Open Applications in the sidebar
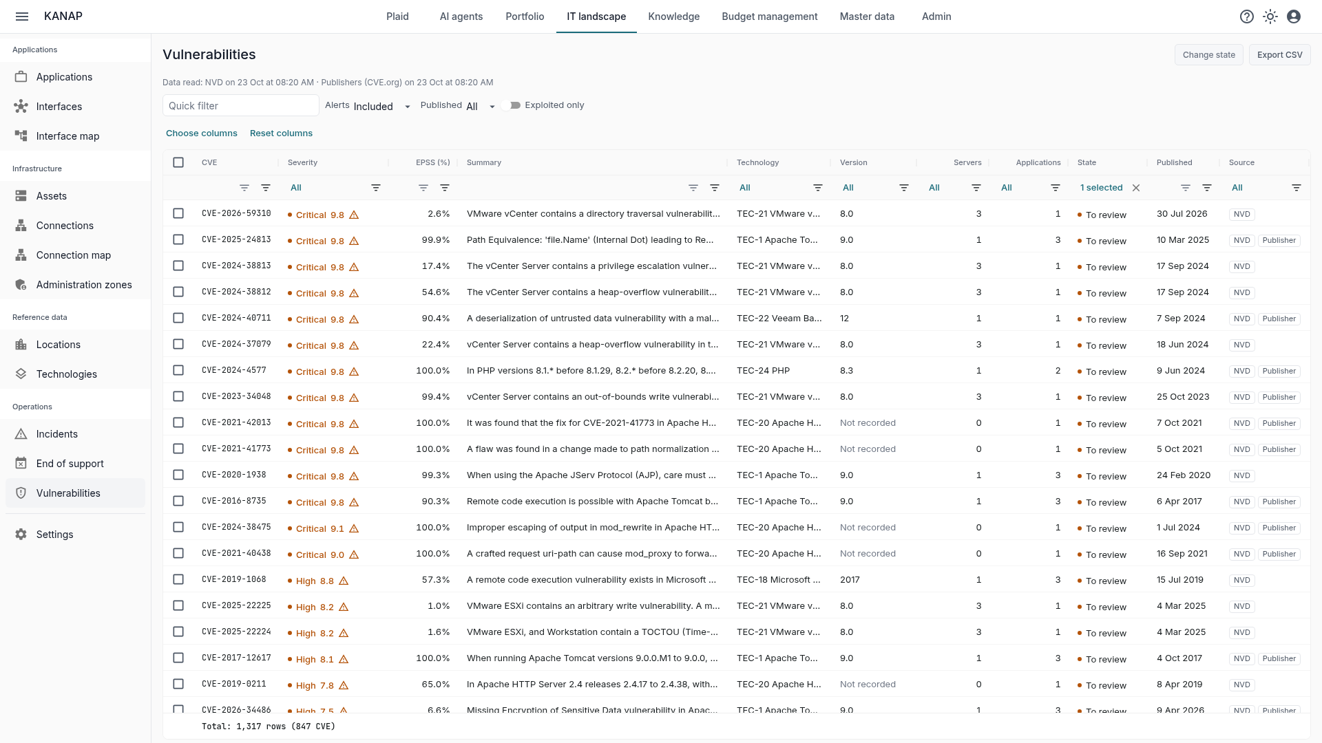 [75, 77]
